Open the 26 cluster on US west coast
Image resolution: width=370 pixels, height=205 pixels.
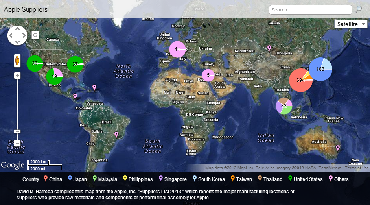tap(35, 63)
